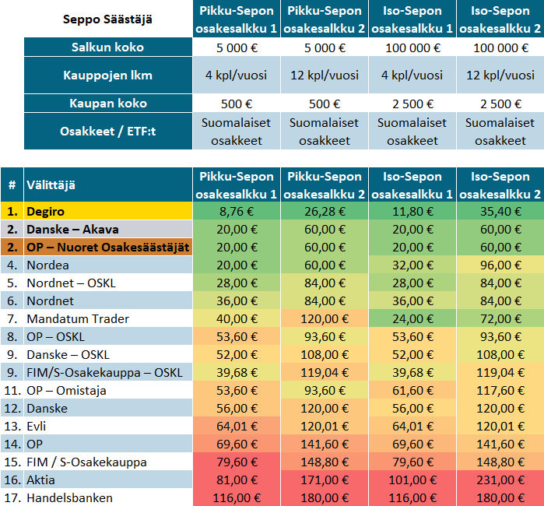The height and width of the screenshot is (506, 544).
Task: Click lower table 'Iso-Sepon osakesalkku 2' header
Action: 500,184
